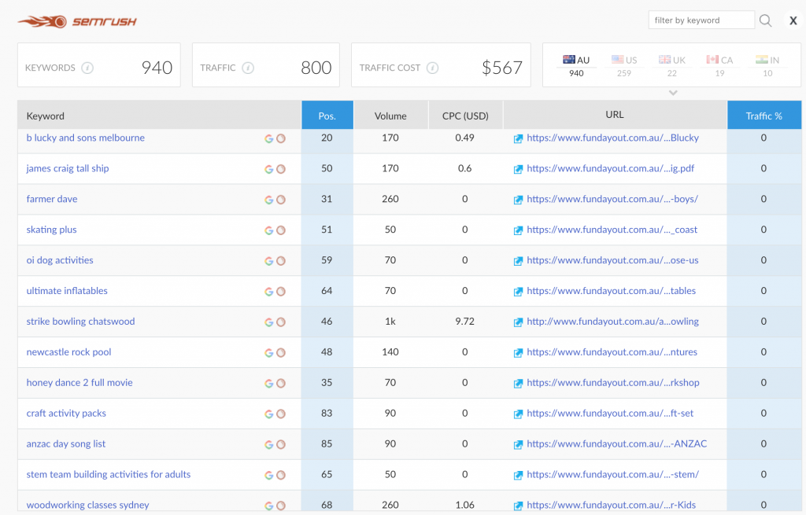Open the strike bowling URL ending '...owling'

coord(612,322)
